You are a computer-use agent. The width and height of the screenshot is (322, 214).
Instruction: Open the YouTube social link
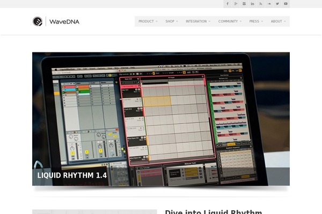[286, 4]
